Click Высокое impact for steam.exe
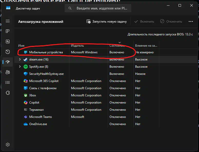The width and height of the screenshot is (199, 152). (141, 59)
